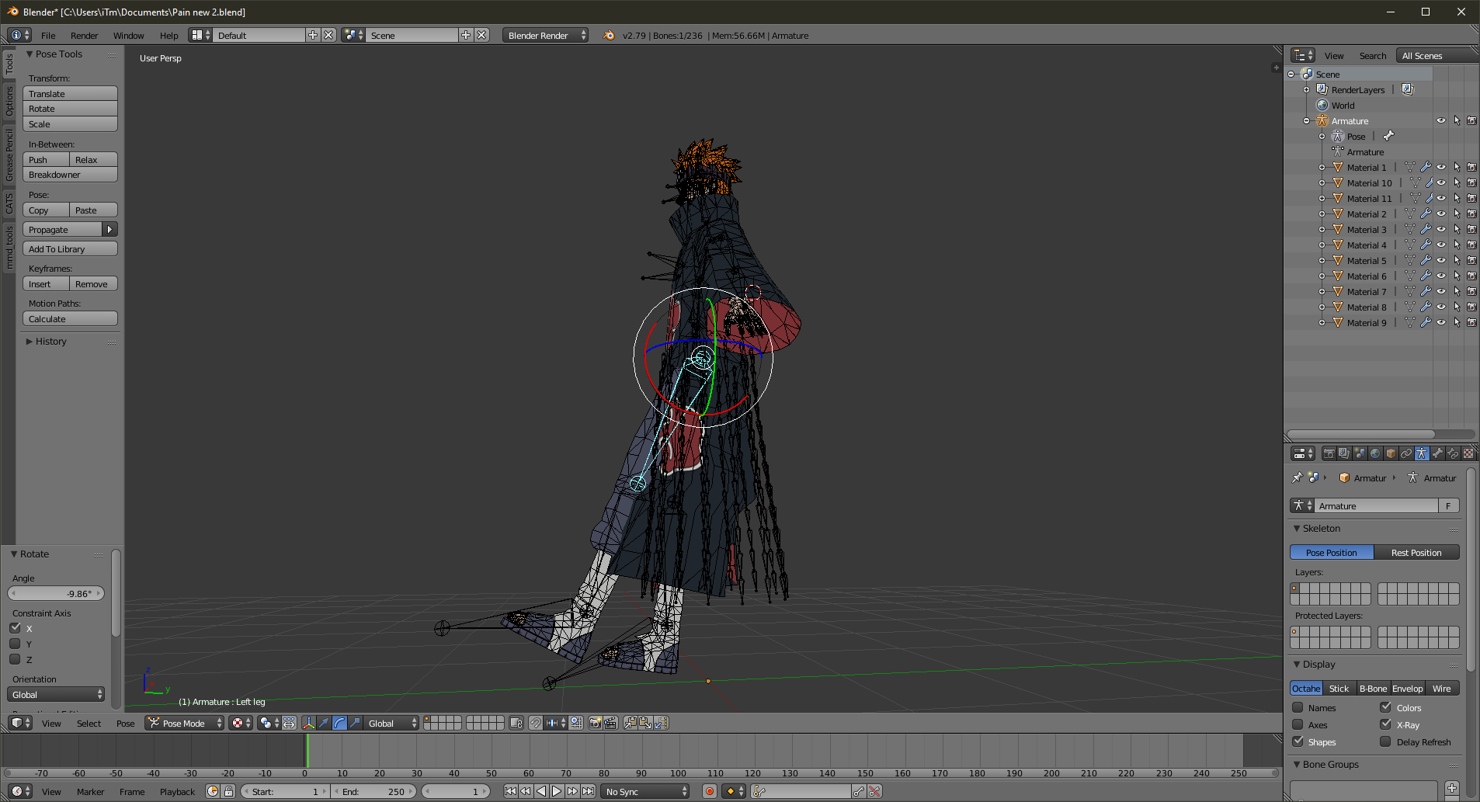Copy the current pose to buffer icon
Image resolution: width=1480 pixels, height=802 pixels.
click(630, 724)
